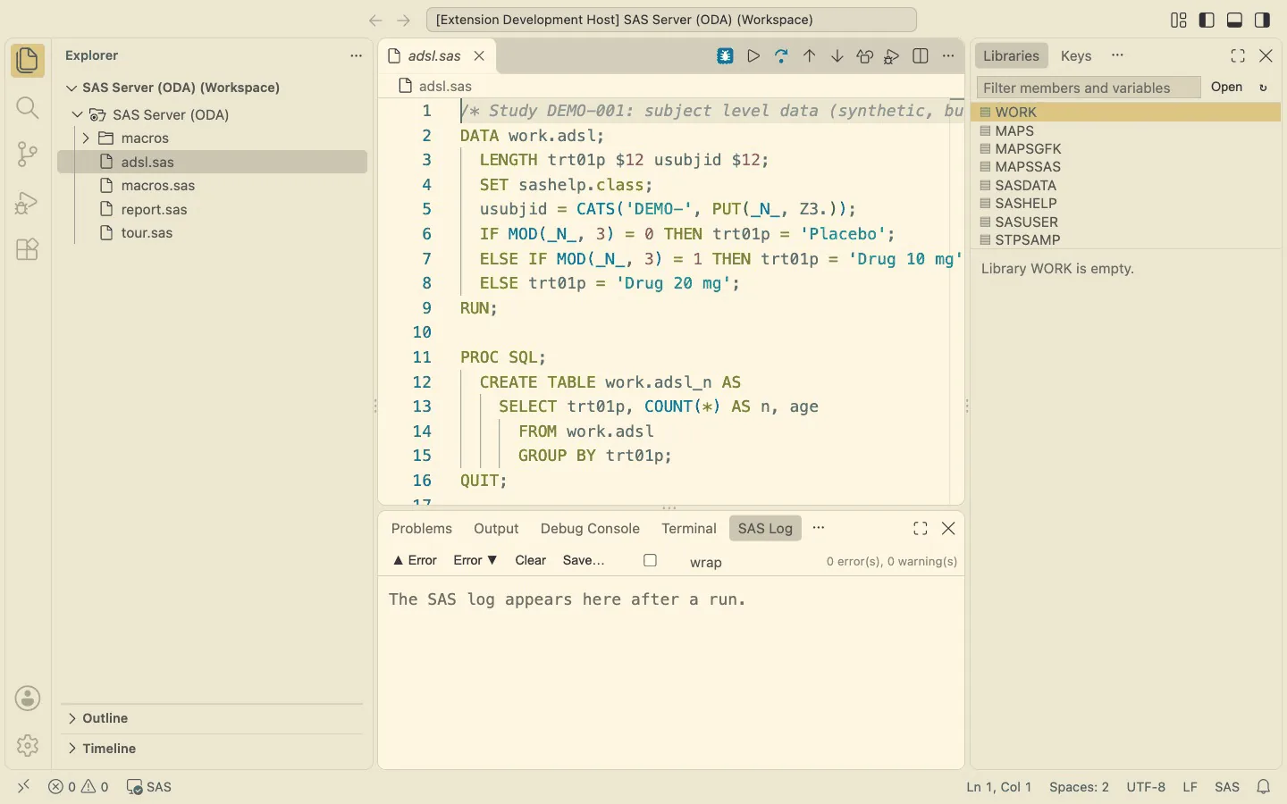The height and width of the screenshot is (804, 1287).
Task: Open the Manage gear icon
Action: (28, 745)
